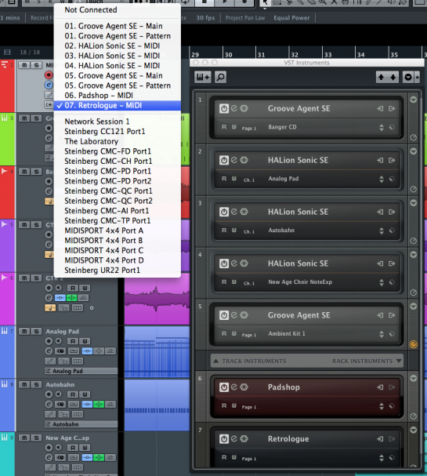Choose Steinberg UR22 Port1
Screen dimensions: 427x476
click(x=118, y=271)
